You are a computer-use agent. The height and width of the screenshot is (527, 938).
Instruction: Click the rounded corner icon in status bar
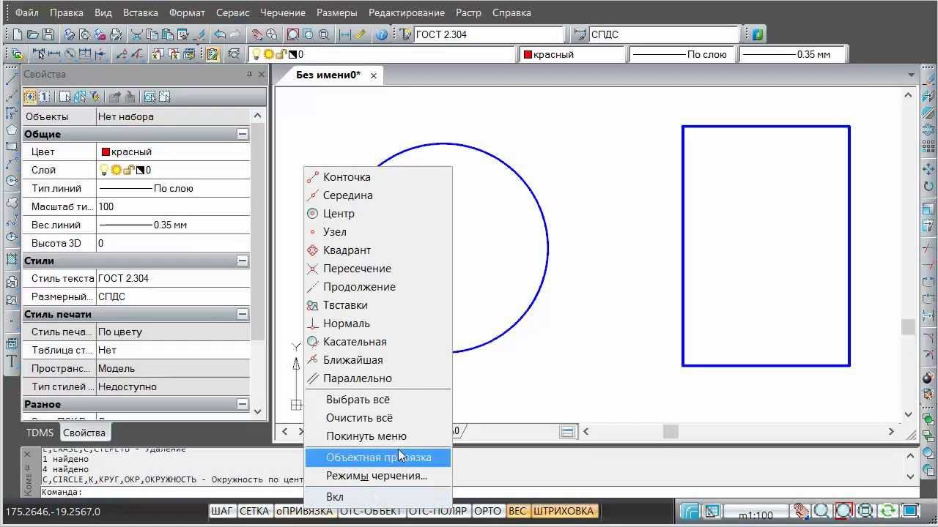pos(691,512)
